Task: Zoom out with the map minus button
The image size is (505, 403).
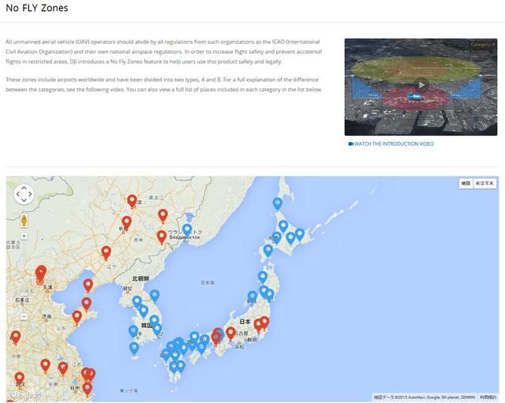Action: 24,316
